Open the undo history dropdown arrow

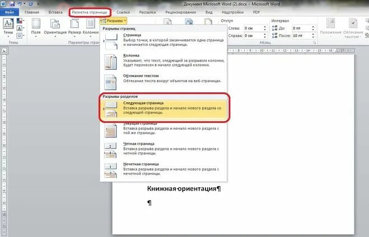25,4
